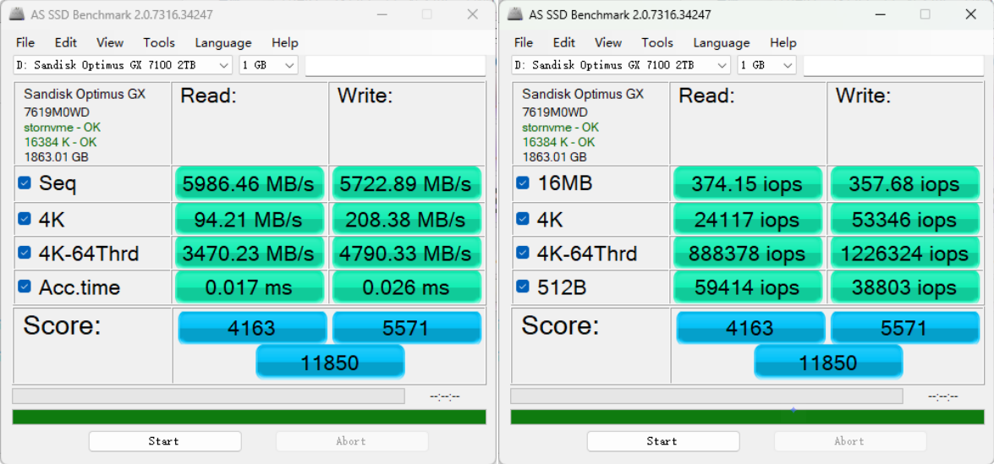
Task: Click the Abort button in the left window
Action: point(352,441)
